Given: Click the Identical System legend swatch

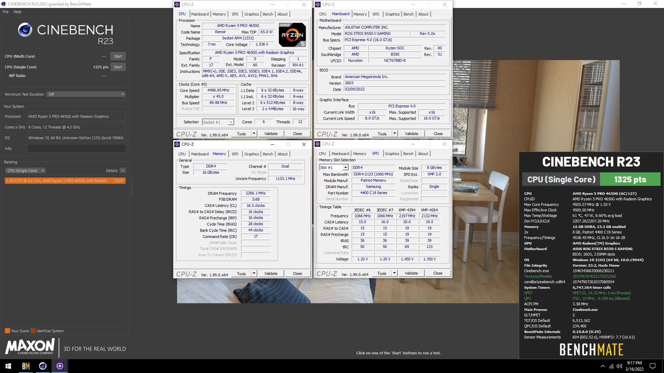Looking at the screenshot, I should coord(33,331).
